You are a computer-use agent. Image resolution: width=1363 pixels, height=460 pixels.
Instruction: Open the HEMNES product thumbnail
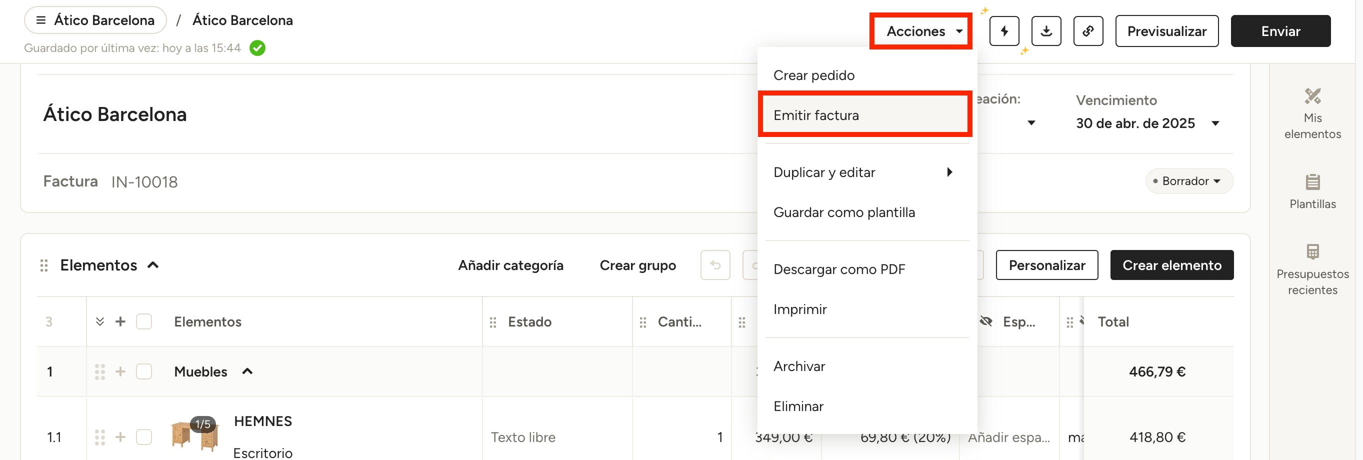(x=194, y=435)
